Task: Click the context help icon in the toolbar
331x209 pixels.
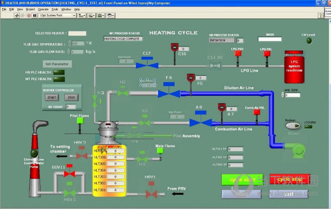Action: (321, 15)
